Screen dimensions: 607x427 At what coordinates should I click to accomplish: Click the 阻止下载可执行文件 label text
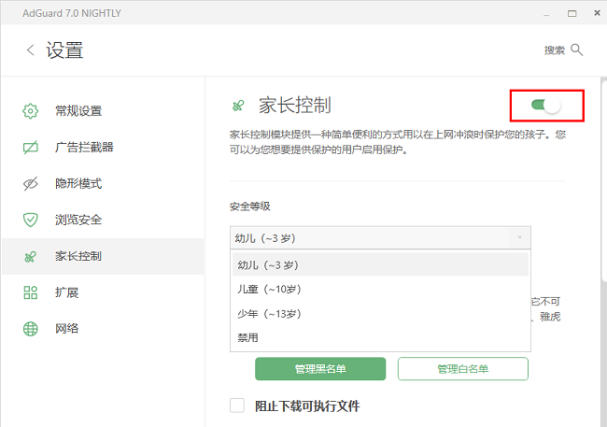307,406
